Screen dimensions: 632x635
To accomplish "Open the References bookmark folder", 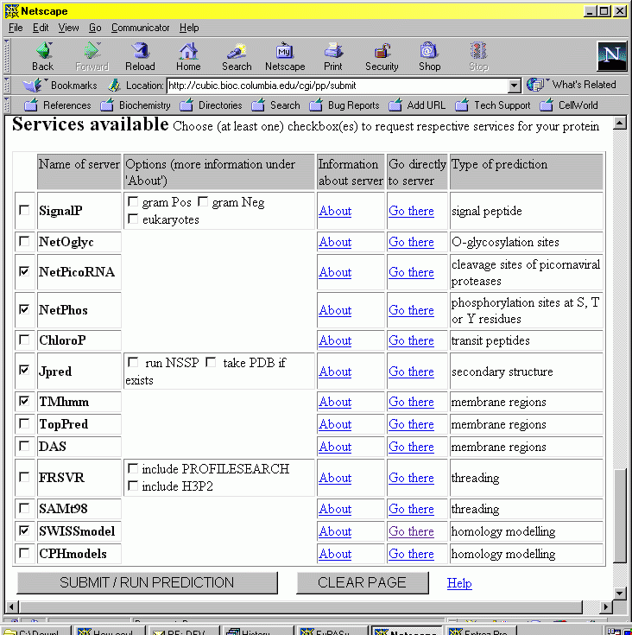I will pos(58,105).
